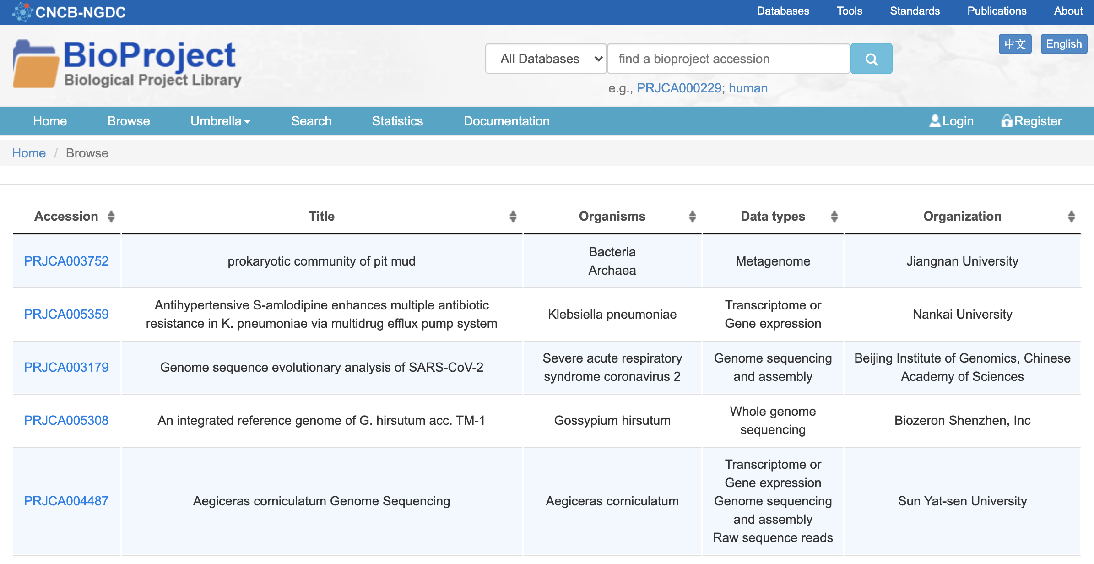Open the Statistics page

click(x=397, y=121)
